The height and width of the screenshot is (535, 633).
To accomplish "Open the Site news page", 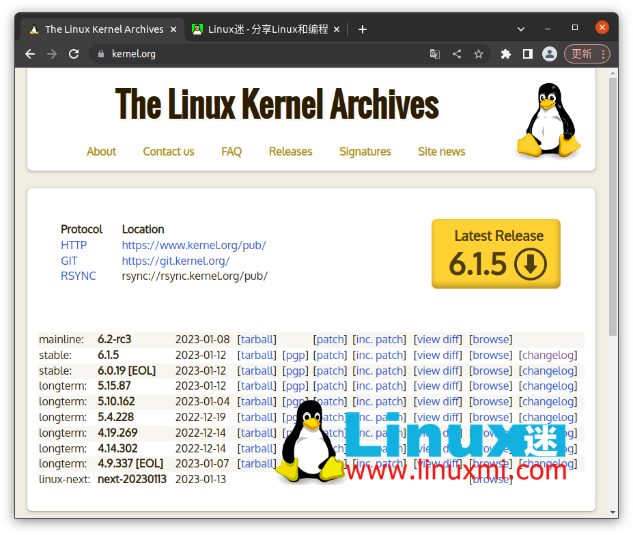I will (442, 151).
